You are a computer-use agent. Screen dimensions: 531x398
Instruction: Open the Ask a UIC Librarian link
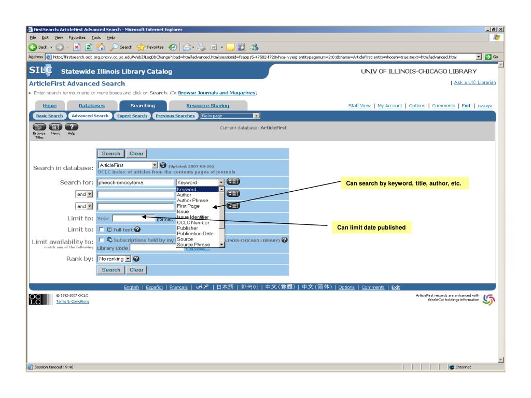click(475, 82)
